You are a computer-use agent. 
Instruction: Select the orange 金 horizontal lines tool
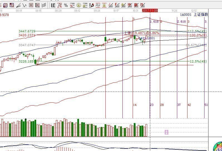point(104,6)
